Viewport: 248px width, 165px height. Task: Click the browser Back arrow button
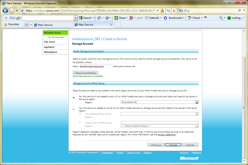pos(5,10)
